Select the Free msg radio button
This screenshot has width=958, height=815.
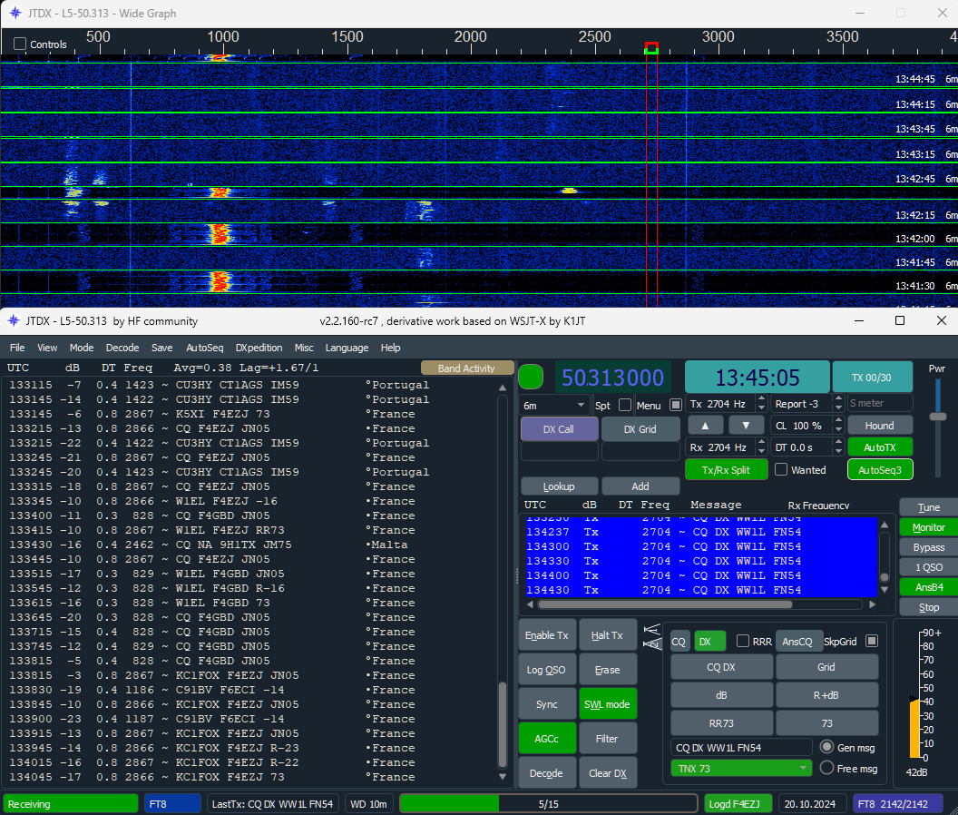(x=827, y=768)
